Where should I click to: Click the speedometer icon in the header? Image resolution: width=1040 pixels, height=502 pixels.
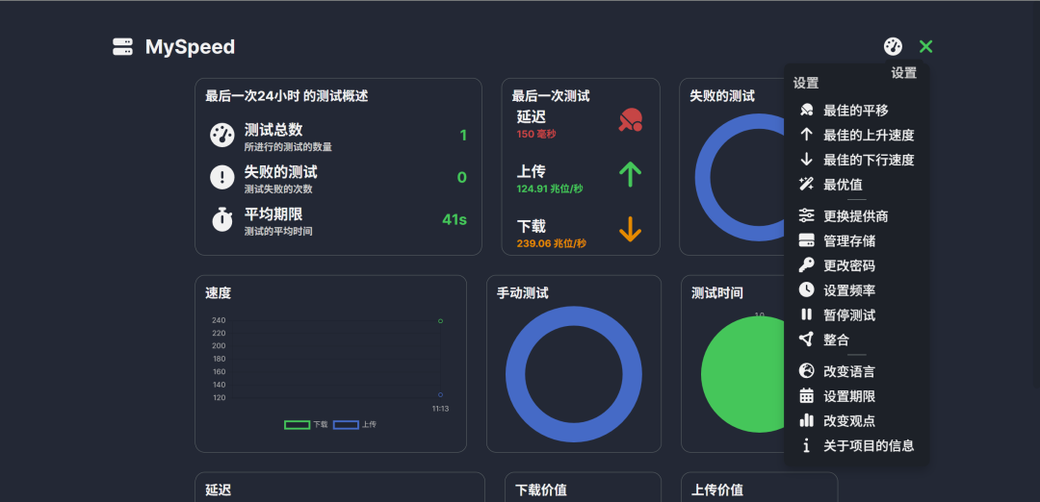pyautogui.click(x=893, y=46)
